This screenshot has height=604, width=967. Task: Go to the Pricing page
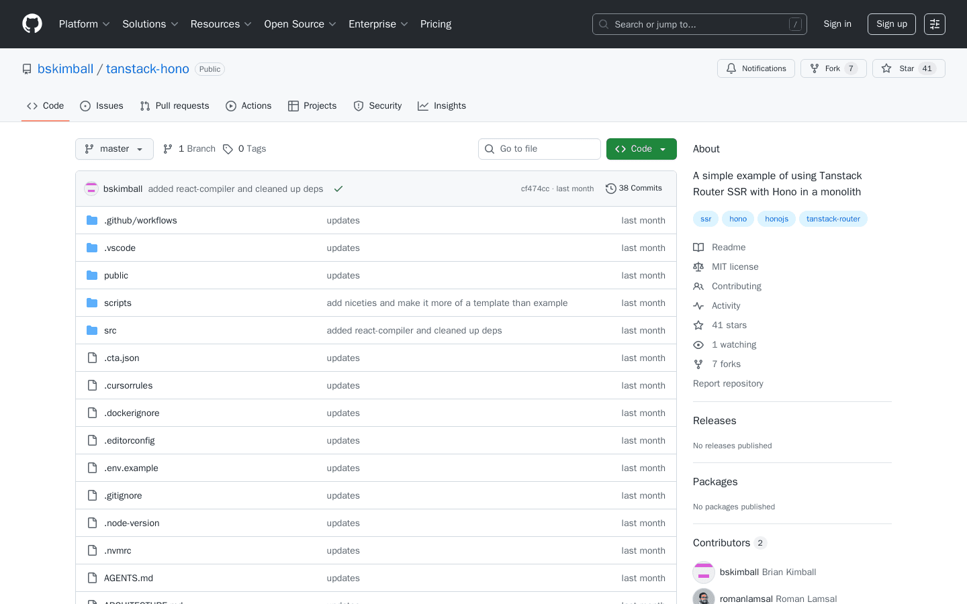pos(436,24)
